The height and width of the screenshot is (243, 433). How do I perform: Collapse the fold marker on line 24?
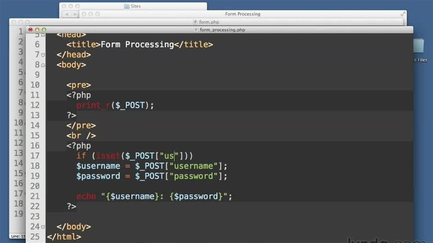click(43, 227)
